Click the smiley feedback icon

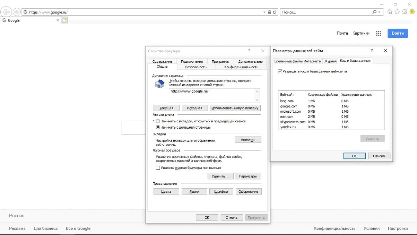[411, 12]
